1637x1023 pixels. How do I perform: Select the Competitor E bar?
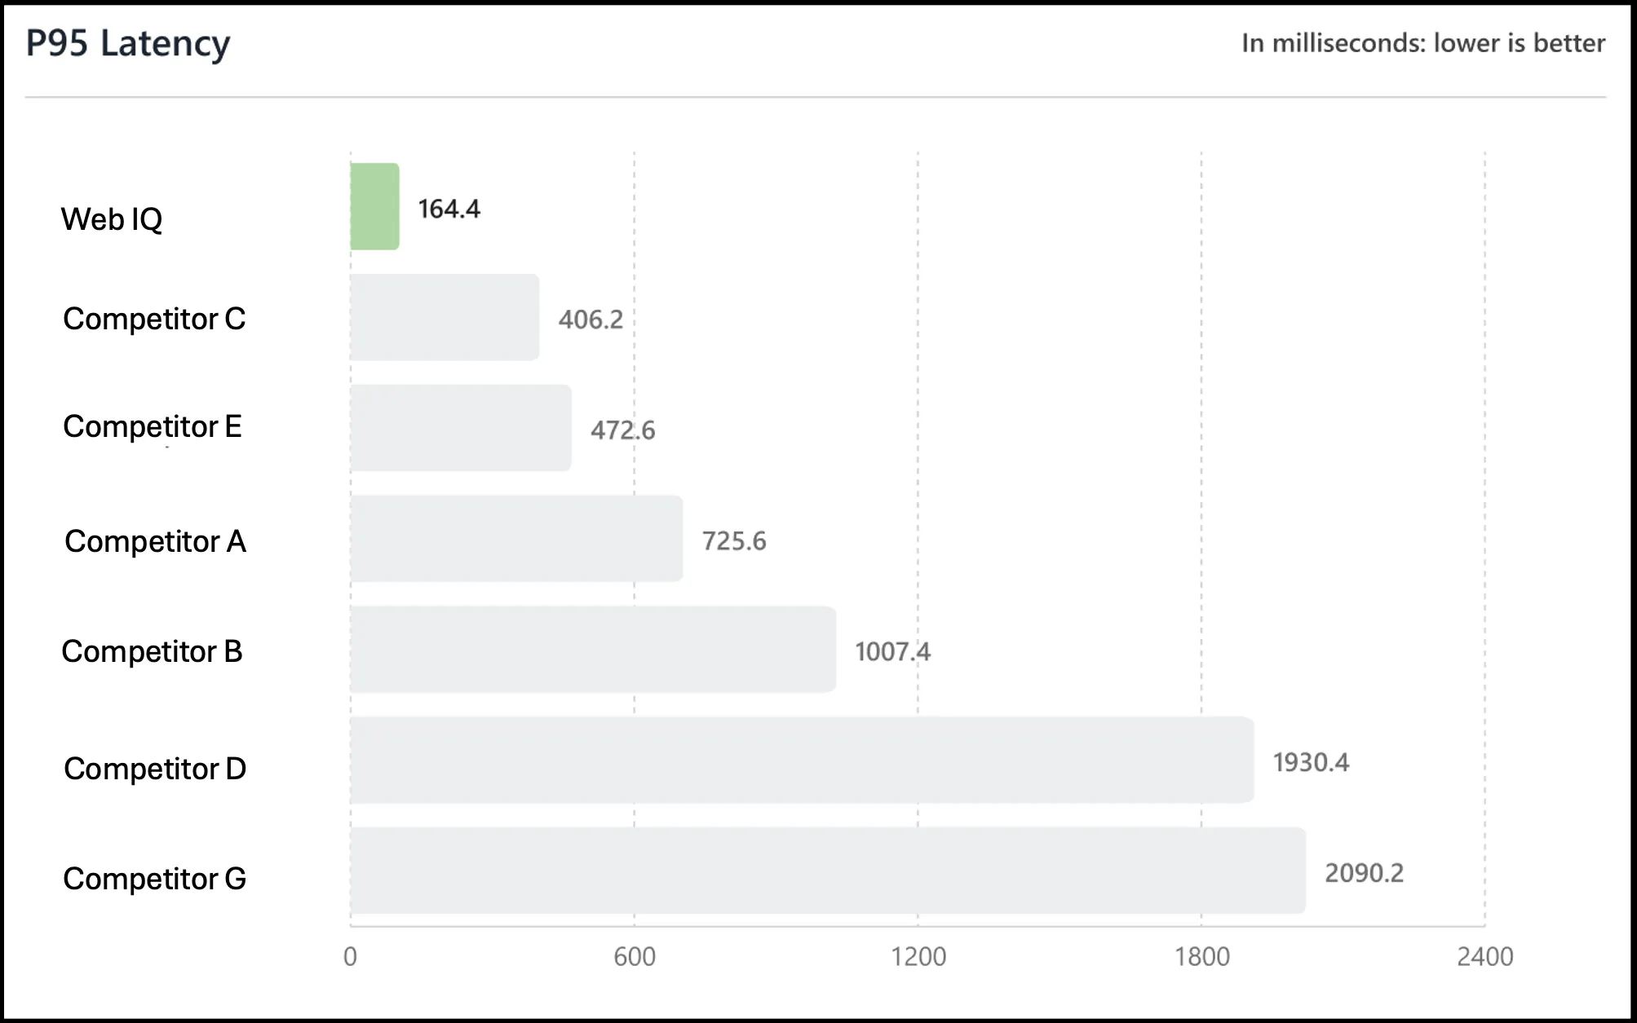[461, 428]
